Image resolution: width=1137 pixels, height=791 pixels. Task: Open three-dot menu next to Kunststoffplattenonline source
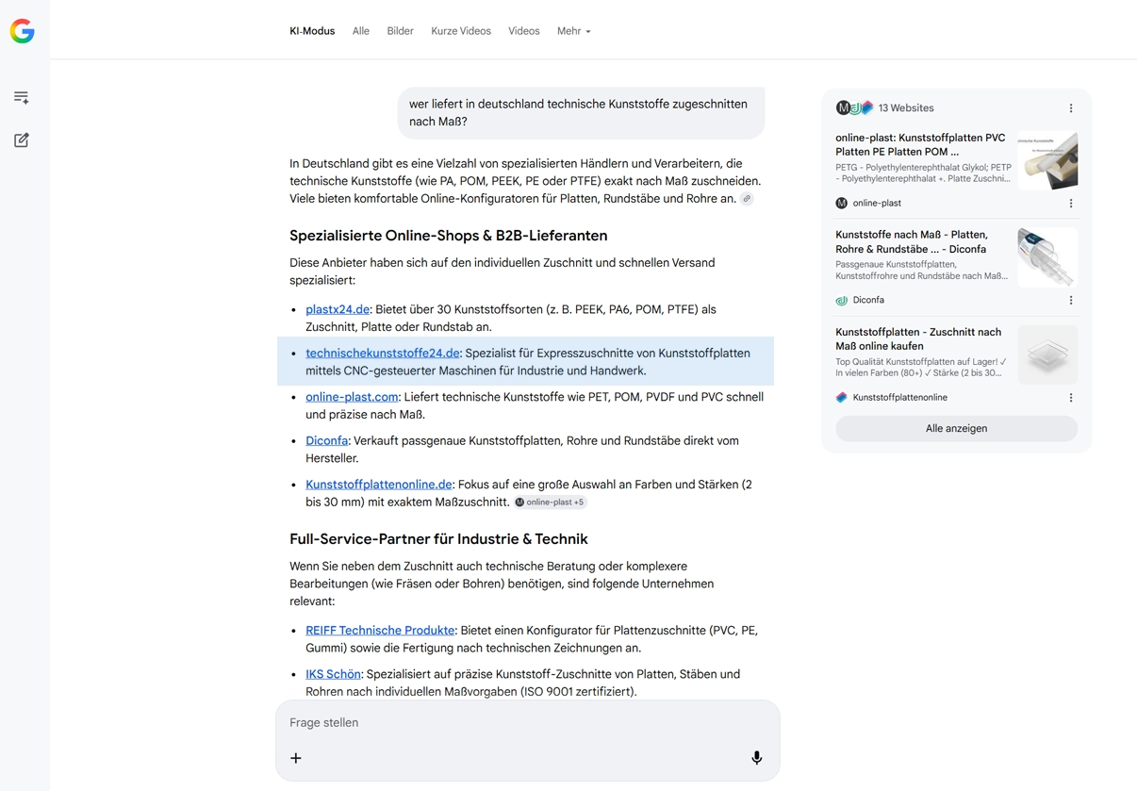tap(1070, 398)
